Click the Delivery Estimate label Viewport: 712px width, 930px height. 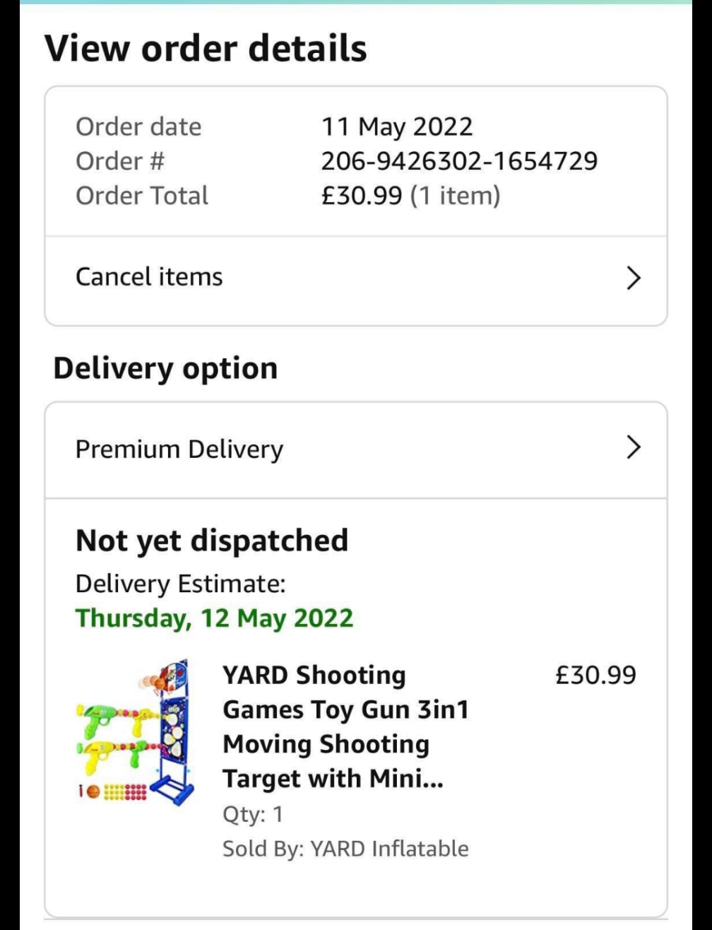point(180,584)
